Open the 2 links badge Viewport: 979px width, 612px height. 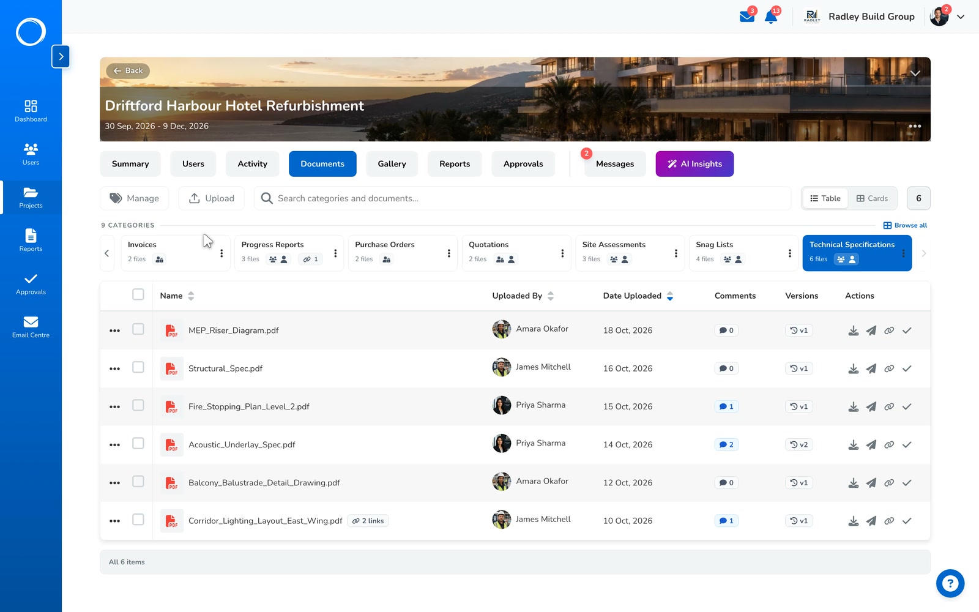pos(368,521)
